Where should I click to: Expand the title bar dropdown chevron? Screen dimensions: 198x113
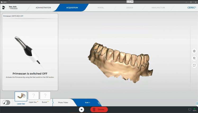coord(132,2)
